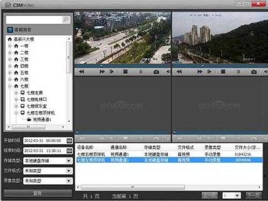
Task: Click the 录像类型 column header in results table
Action: (x=212, y=147)
